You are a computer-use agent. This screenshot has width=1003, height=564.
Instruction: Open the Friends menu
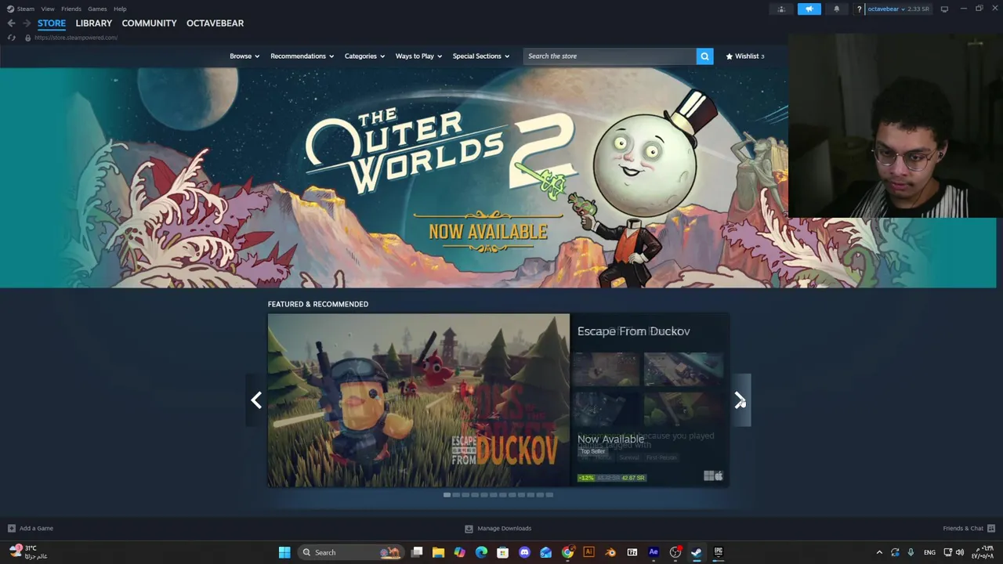click(x=71, y=9)
